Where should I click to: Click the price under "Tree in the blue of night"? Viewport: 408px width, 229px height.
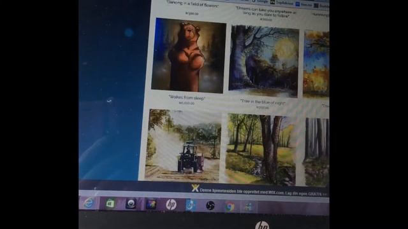[x=262, y=108]
